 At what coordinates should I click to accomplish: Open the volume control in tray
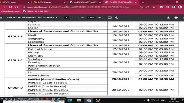coord(158,100)
